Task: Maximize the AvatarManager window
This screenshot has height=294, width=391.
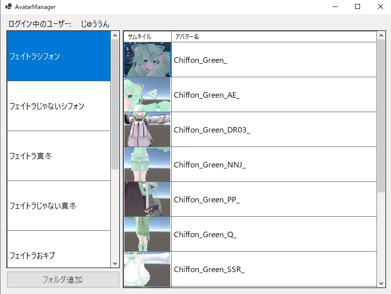Action: coord(358,6)
